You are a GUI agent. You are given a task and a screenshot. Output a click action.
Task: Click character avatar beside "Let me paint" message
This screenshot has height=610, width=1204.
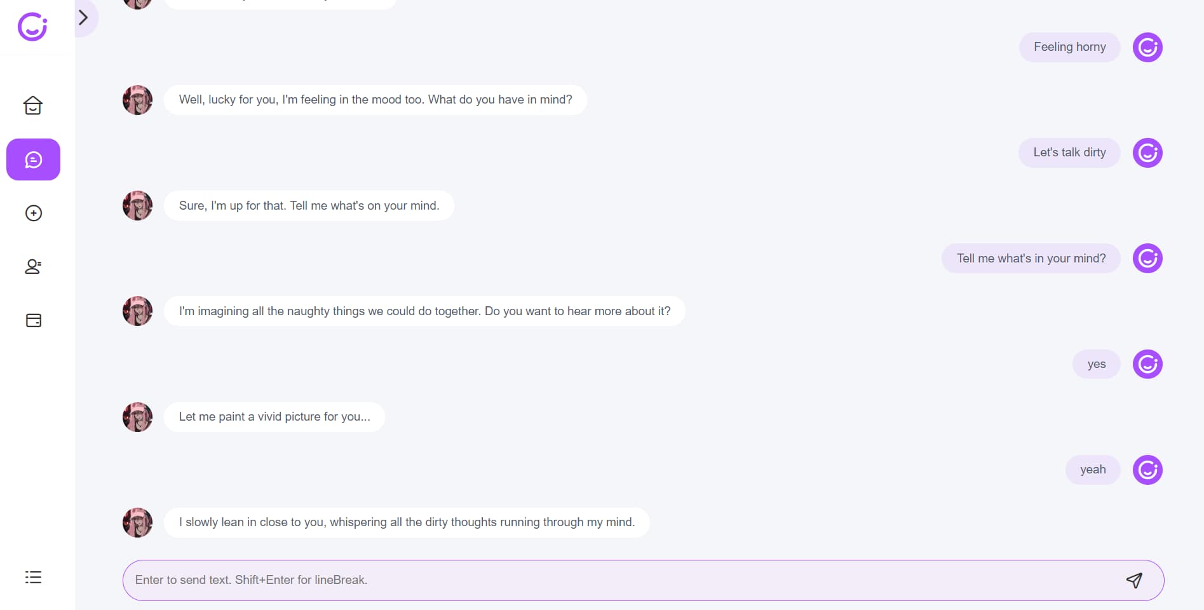click(137, 417)
